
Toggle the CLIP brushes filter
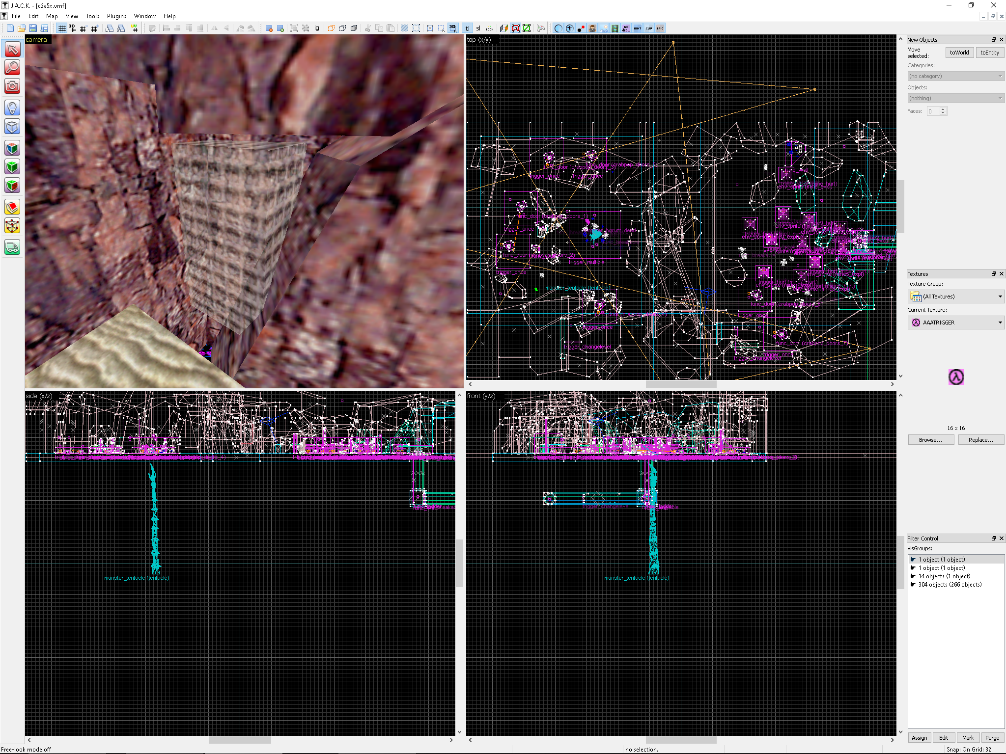649,28
